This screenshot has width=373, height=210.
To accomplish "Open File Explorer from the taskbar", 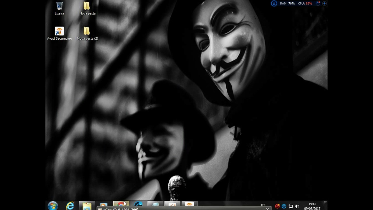I will click(87, 206).
